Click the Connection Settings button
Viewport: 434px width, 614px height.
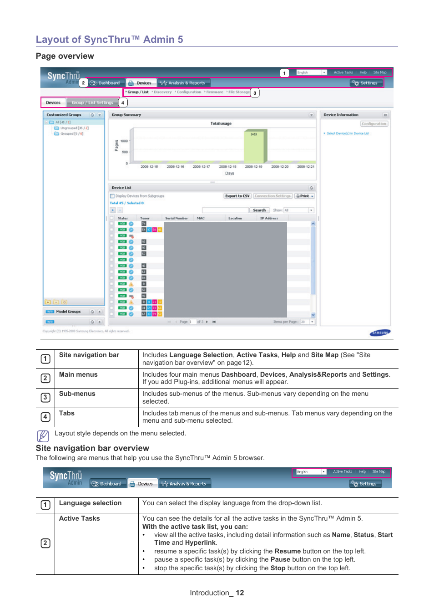click(x=273, y=196)
